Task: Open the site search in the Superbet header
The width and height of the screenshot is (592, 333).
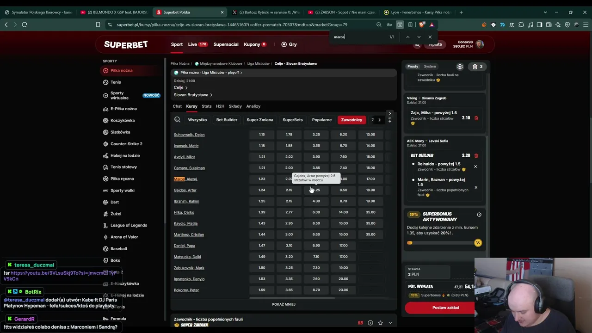Action: pyautogui.click(x=417, y=45)
